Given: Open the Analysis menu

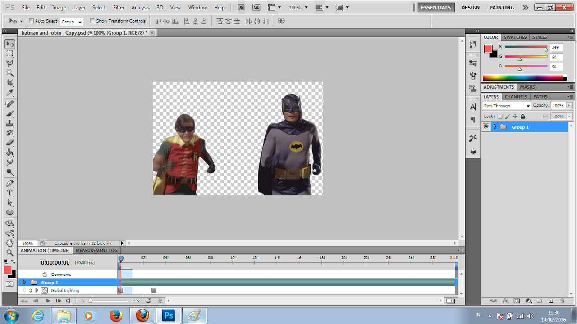Looking at the screenshot, I should (x=140, y=8).
